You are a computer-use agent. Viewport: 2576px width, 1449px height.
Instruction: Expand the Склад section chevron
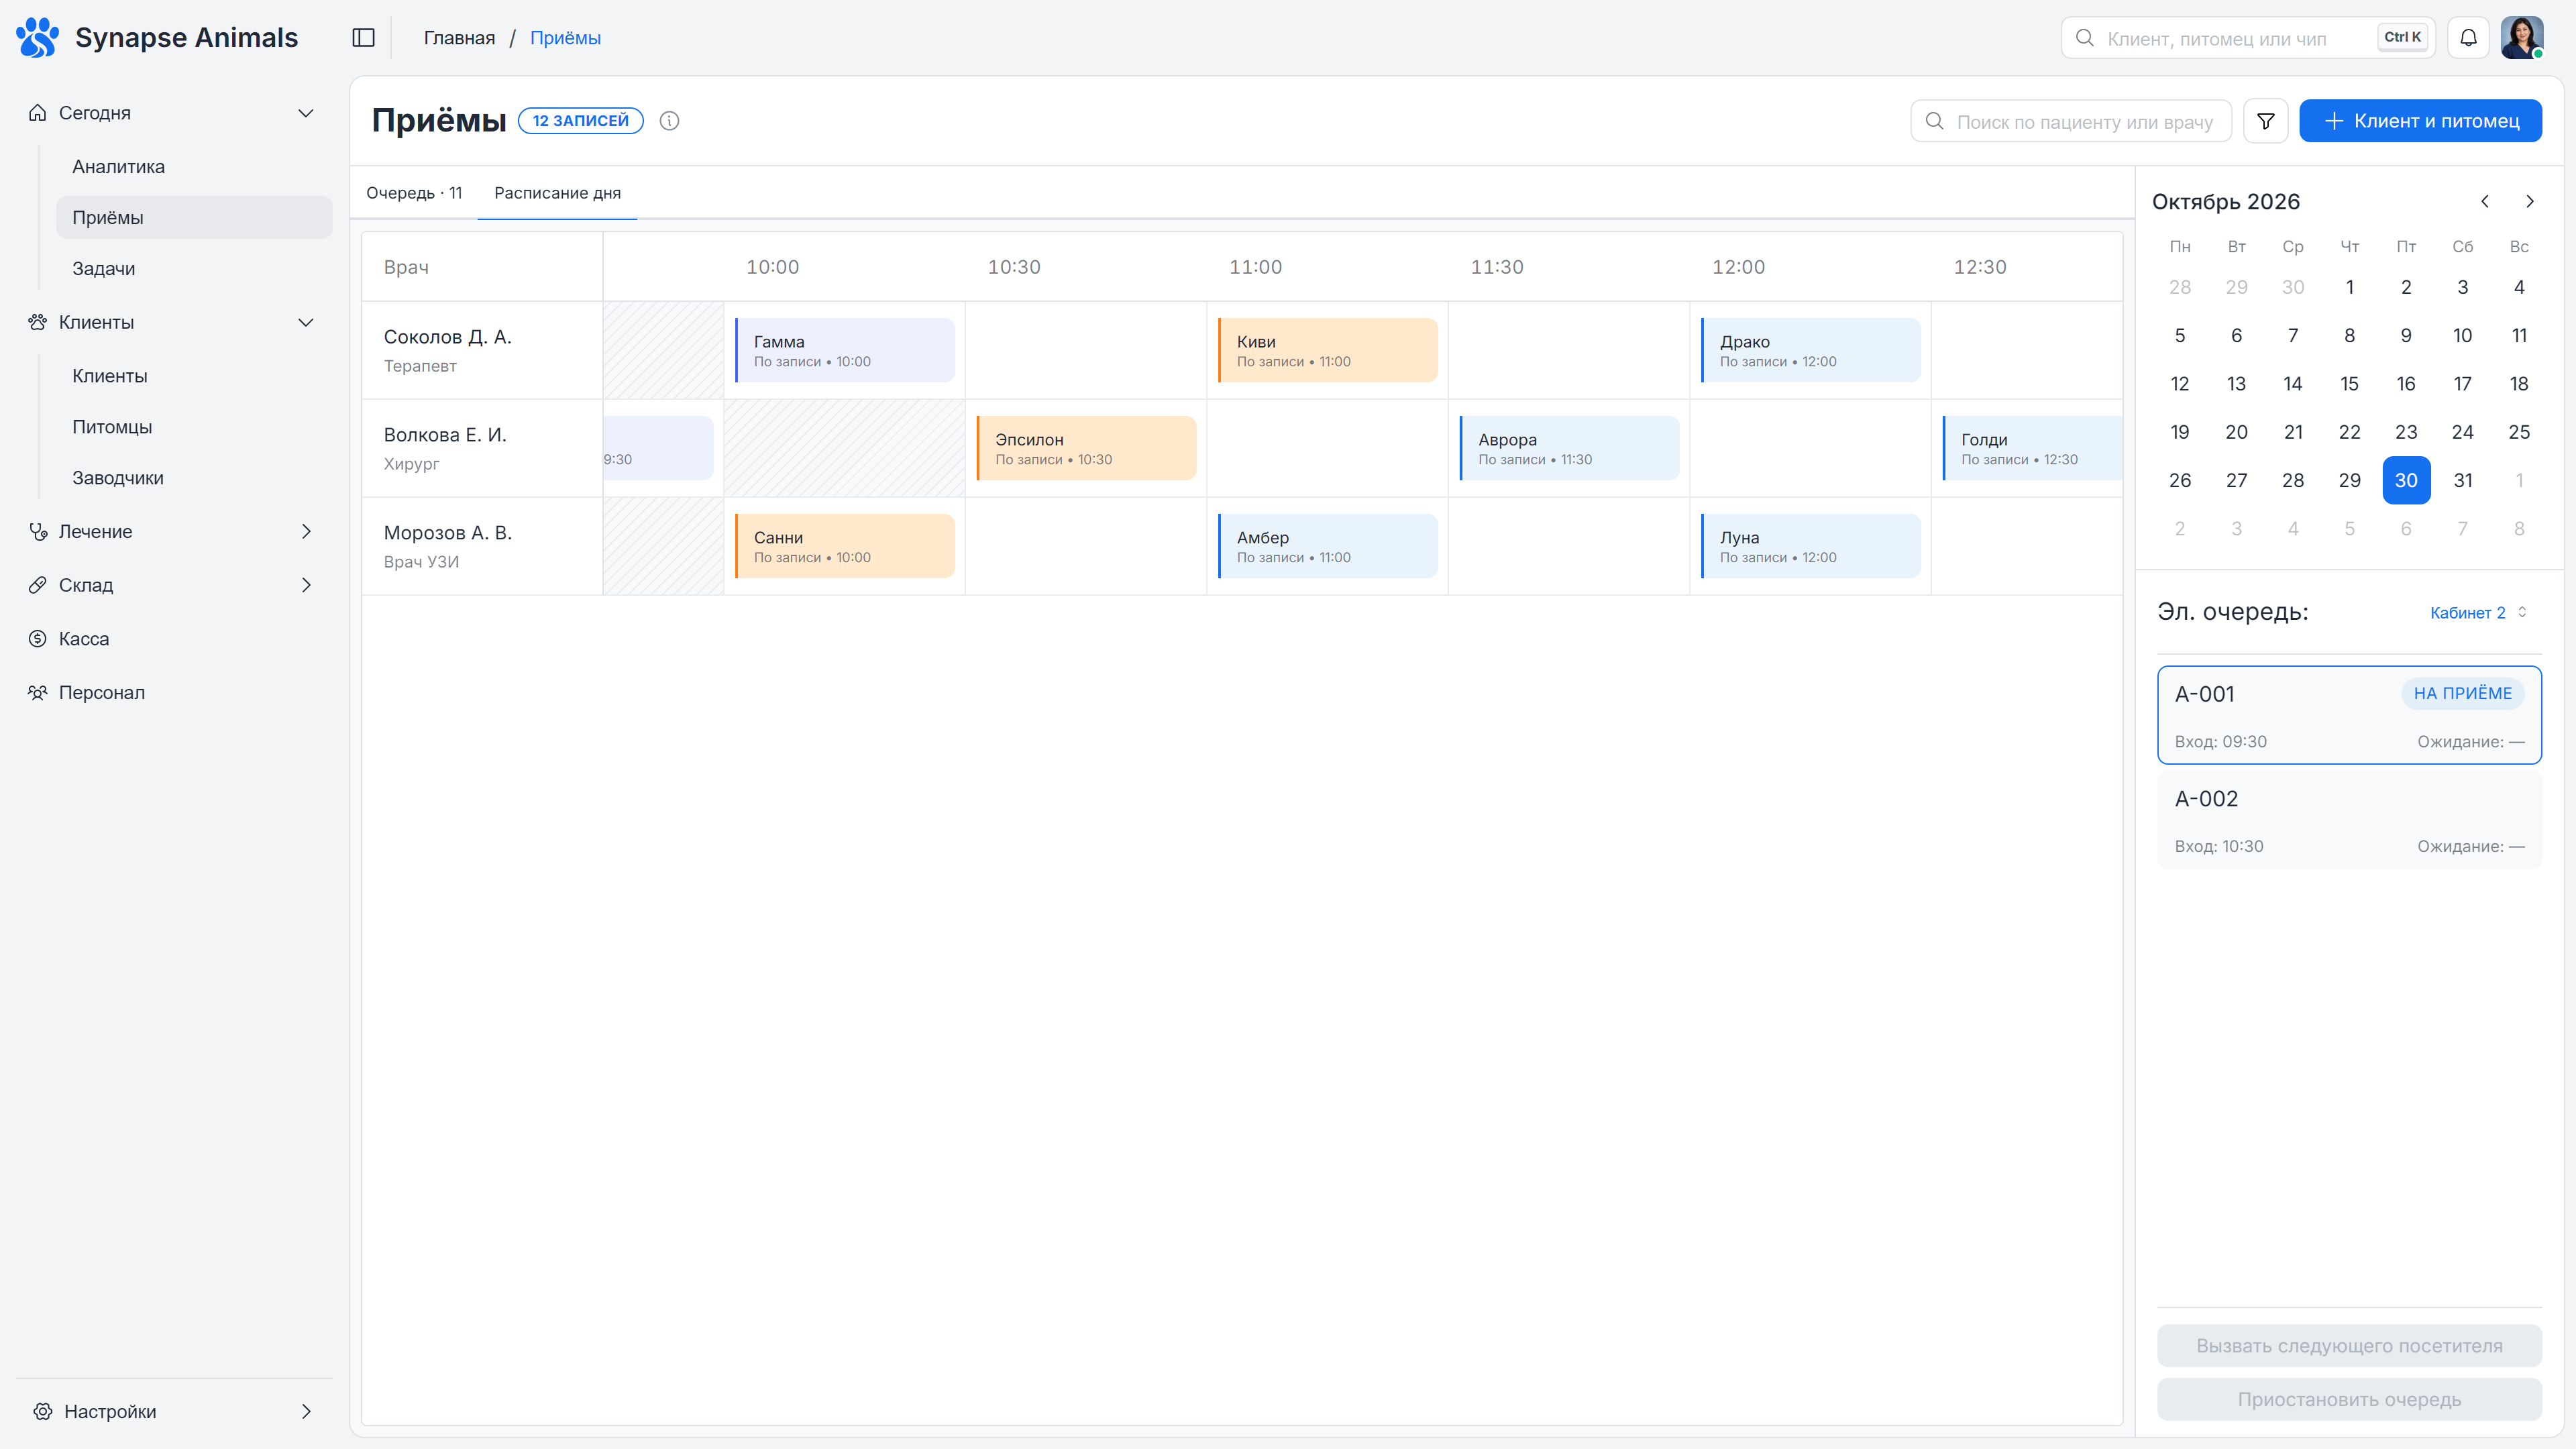(x=306, y=585)
